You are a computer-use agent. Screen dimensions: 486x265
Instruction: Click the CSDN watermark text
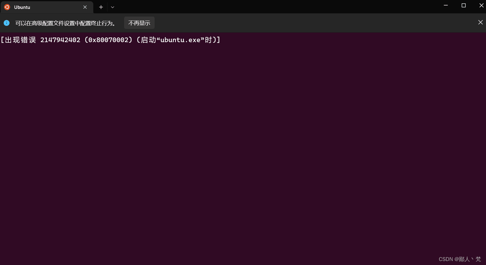pos(460,259)
